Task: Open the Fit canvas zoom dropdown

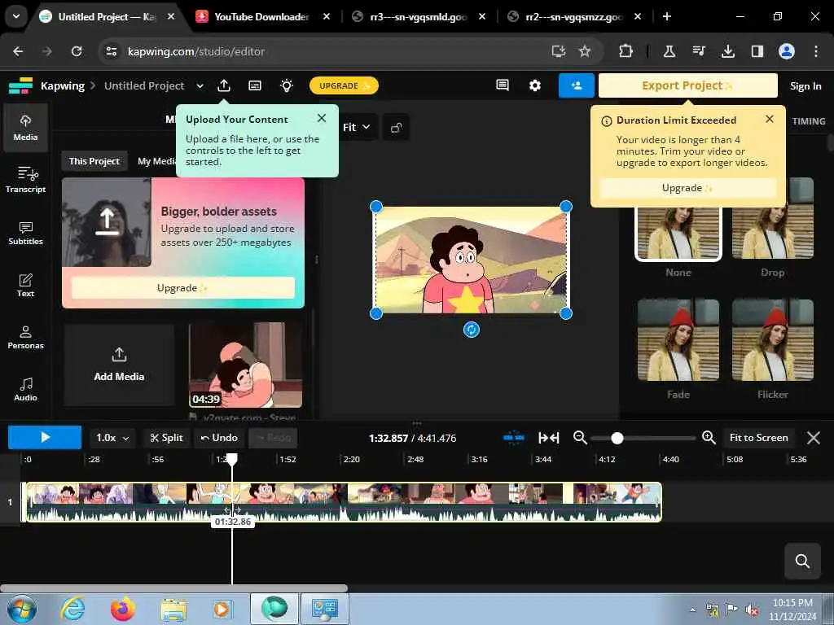Action: click(357, 127)
